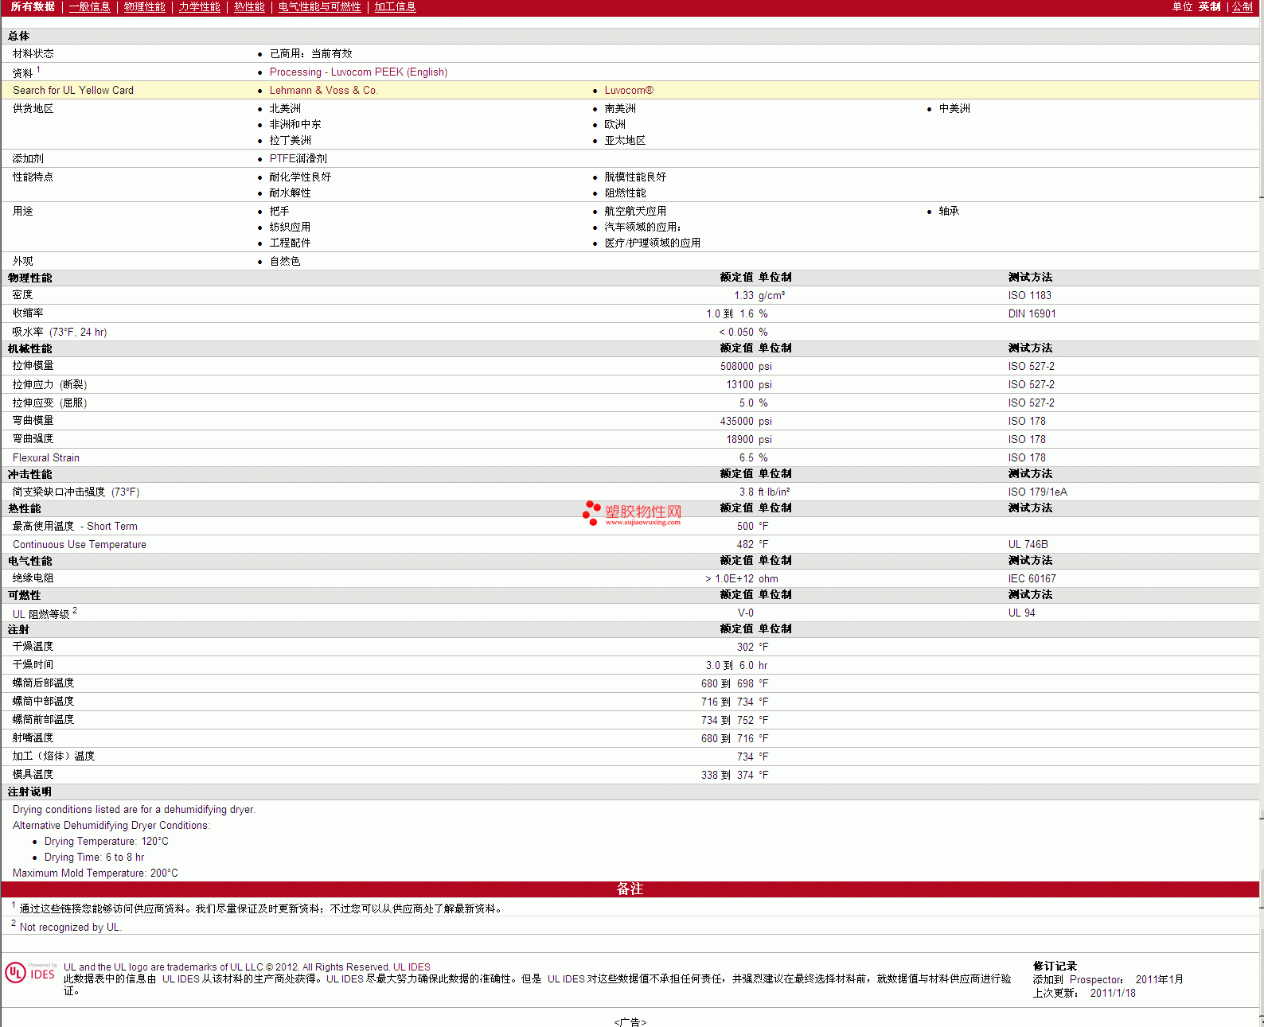The width and height of the screenshot is (1264, 1027).
Task: Click Continuous Use Temperature property
Action: (x=80, y=545)
